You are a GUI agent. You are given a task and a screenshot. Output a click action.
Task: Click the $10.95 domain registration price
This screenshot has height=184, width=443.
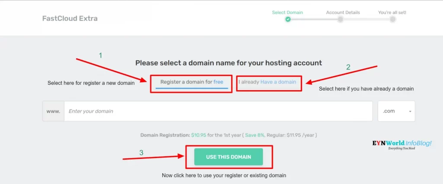(x=199, y=135)
